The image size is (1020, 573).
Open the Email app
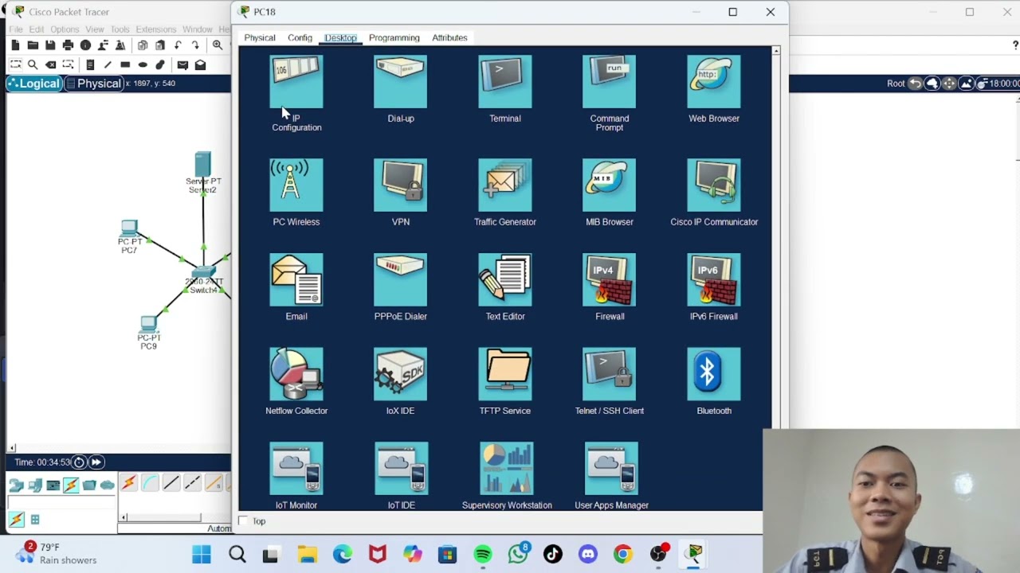coord(296,279)
